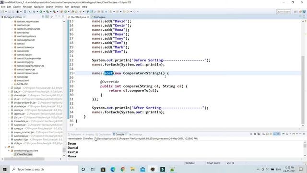This screenshot has width=307, height=173.
Task: Open Microsoft Edge from the taskbar
Action: (113, 169)
